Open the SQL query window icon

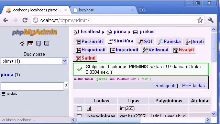[30, 44]
